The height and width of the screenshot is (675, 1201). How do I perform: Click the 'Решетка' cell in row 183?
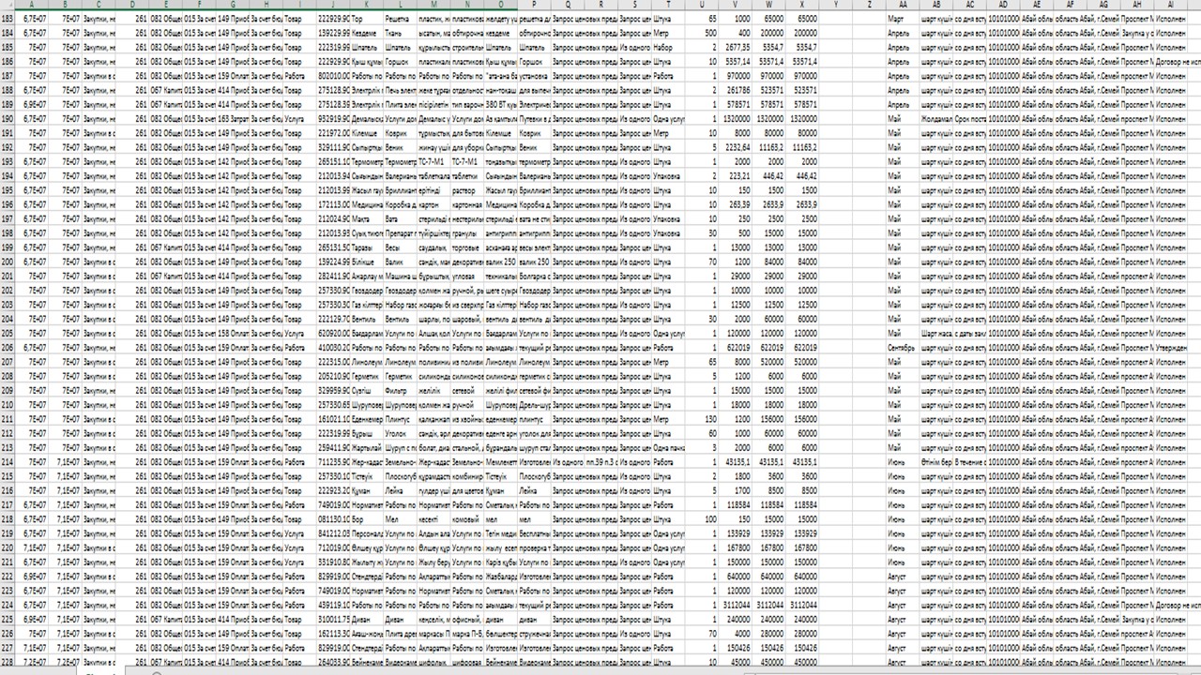401,18
